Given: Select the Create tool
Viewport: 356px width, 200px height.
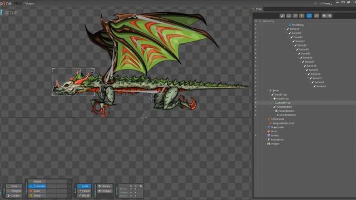Looking at the screenshot, I should (14, 196).
